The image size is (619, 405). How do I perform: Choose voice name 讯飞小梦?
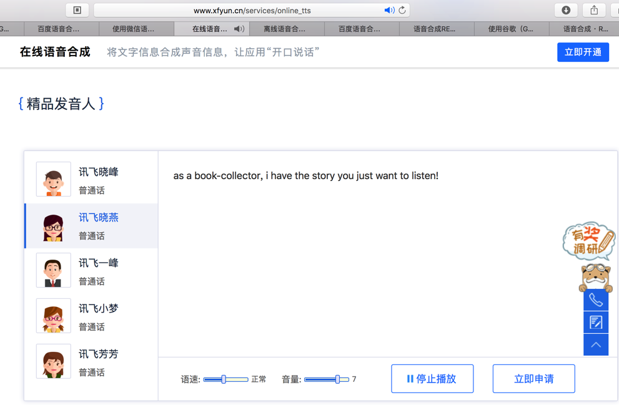coord(98,308)
